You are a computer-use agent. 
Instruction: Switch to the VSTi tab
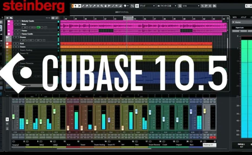pos(234,17)
